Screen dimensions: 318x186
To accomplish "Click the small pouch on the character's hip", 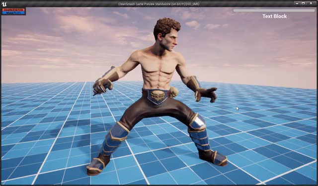I will 173,92.
